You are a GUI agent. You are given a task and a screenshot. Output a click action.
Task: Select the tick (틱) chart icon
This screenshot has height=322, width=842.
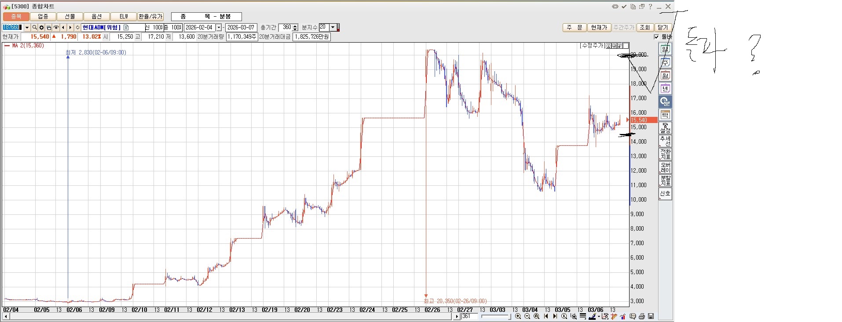665,115
